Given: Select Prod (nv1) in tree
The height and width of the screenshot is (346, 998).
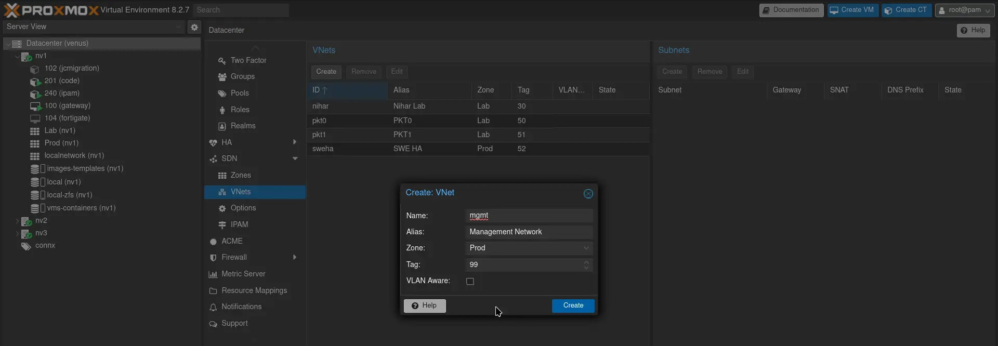Looking at the screenshot, I should 61,143.
